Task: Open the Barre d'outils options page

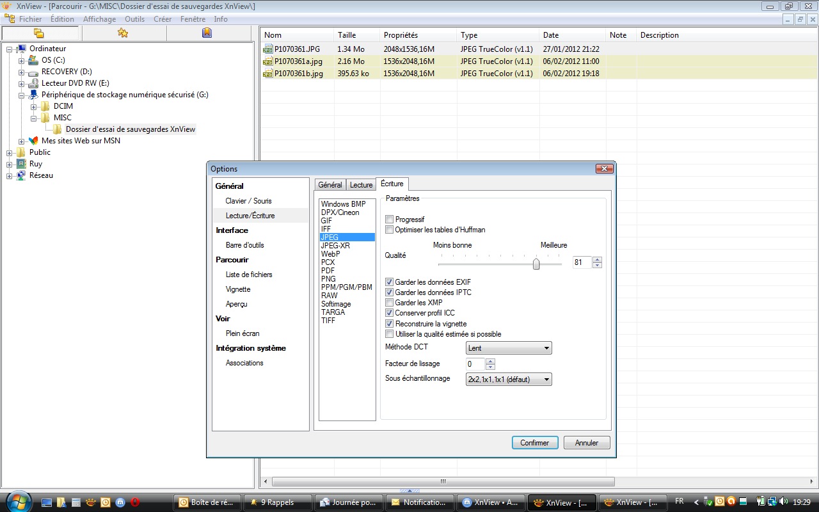Action: click(x=245, y=245)
